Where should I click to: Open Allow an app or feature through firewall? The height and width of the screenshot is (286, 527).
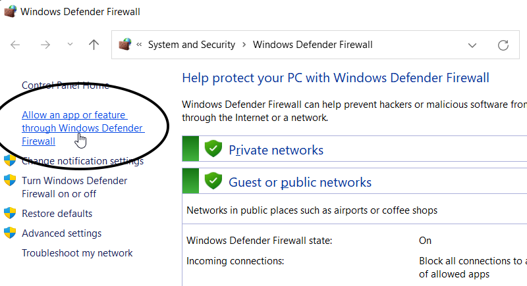pyautogui.click(x=83, y=128)
